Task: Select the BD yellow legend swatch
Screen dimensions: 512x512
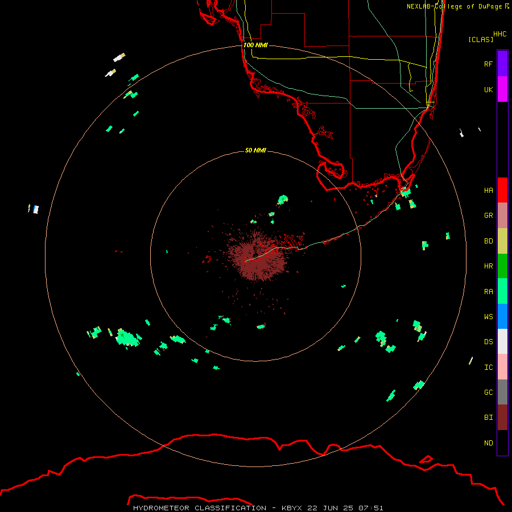Action: (502, 241)
